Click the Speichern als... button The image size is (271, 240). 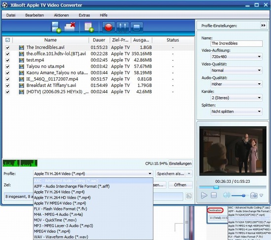(170, 173)
